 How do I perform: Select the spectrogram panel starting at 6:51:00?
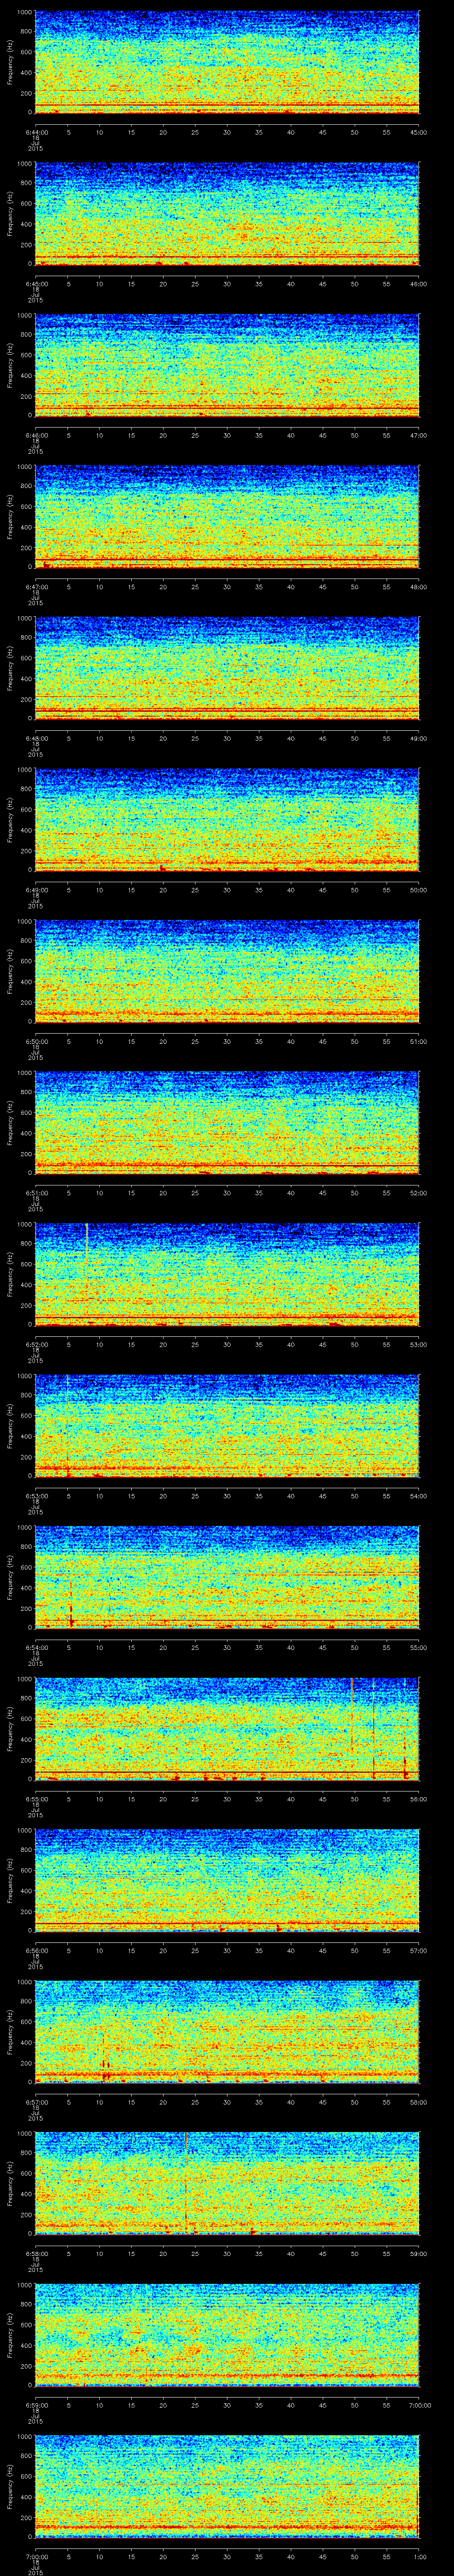tap(227, 1123)
